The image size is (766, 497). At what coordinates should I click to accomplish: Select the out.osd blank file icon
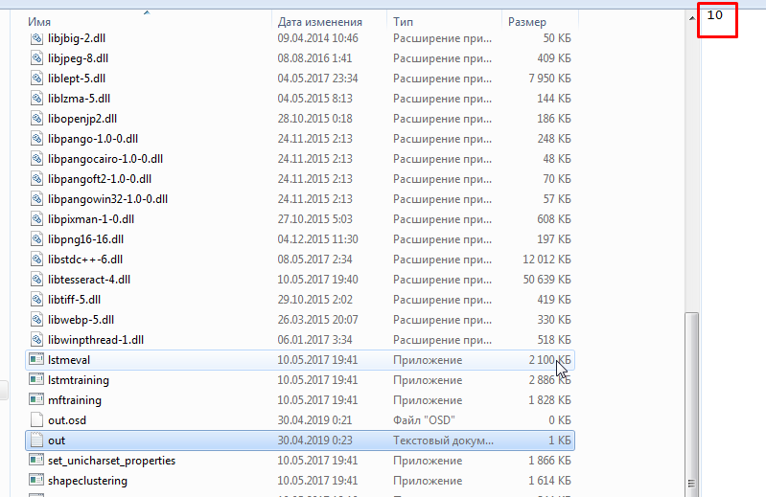coord(36,420)
